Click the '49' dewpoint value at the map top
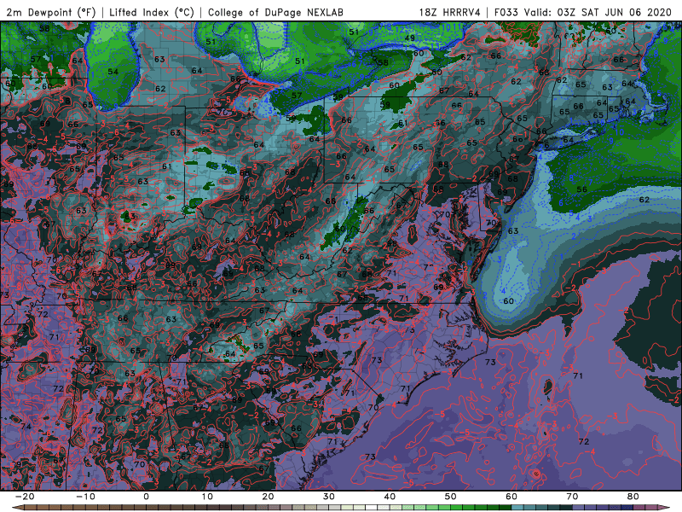 coord(410,38)
